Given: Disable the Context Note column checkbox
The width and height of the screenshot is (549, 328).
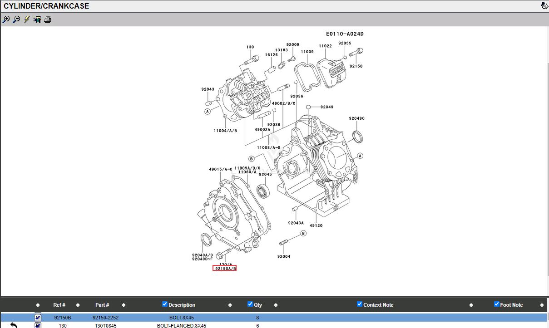Looking at the screenshot, I should 360,304.
